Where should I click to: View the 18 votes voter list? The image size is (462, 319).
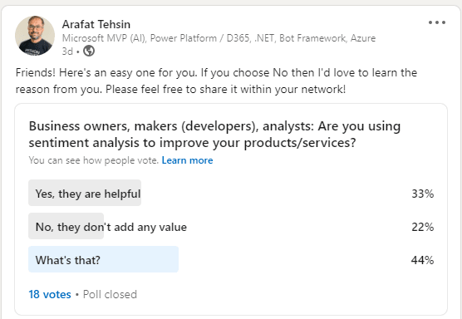(50, 294)
